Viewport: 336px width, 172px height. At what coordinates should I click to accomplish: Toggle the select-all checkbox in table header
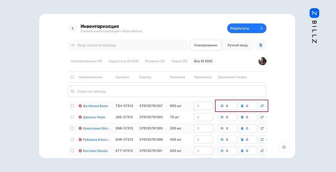click(x=73, y=77)
